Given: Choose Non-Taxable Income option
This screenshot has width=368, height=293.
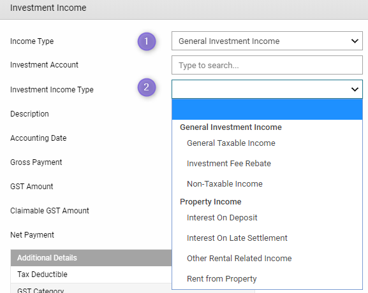Looking at the screenshot, I should 224,184.
